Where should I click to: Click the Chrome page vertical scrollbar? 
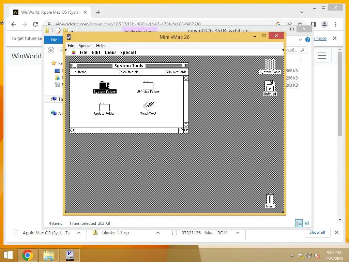point(340,93)
